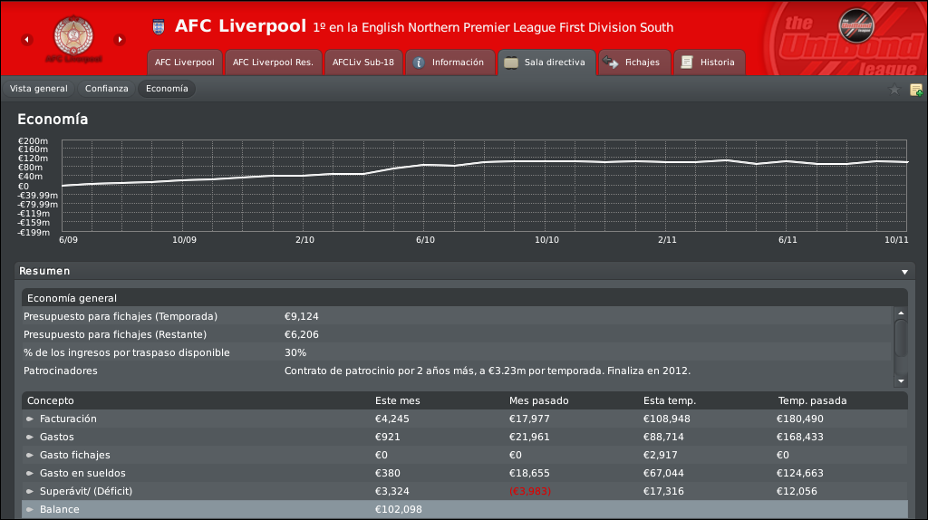Open the Información tab
928x520 pixels.
click(x=449, y=63)
